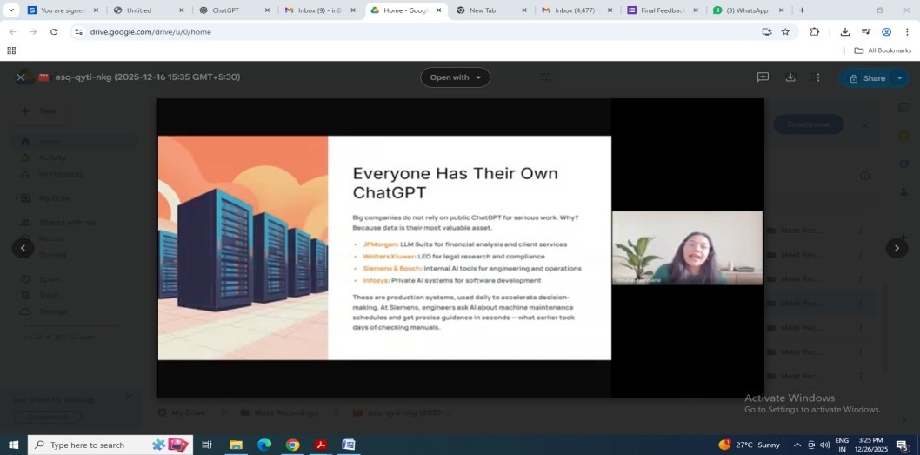Go to the previous file with left arrow
920x455 pixels.
click(23, 248)
